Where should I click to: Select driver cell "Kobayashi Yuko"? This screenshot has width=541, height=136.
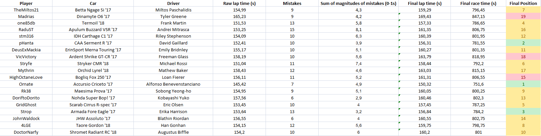coord(173,98)
